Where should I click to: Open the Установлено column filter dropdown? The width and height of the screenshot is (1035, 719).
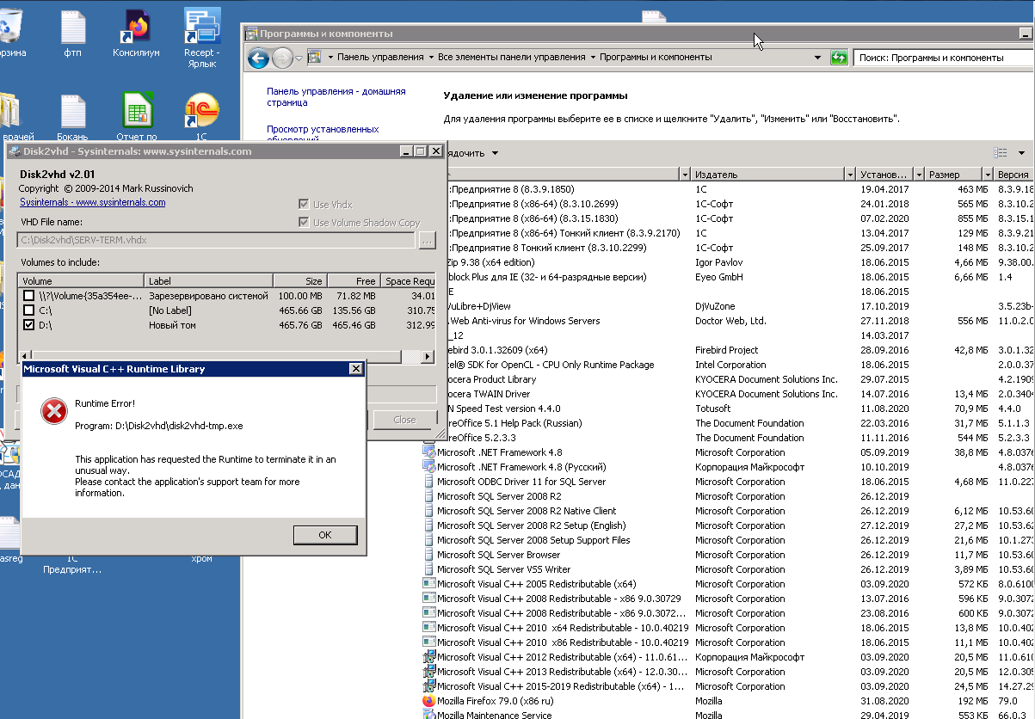pyautogui.click(x=920, y=175)
